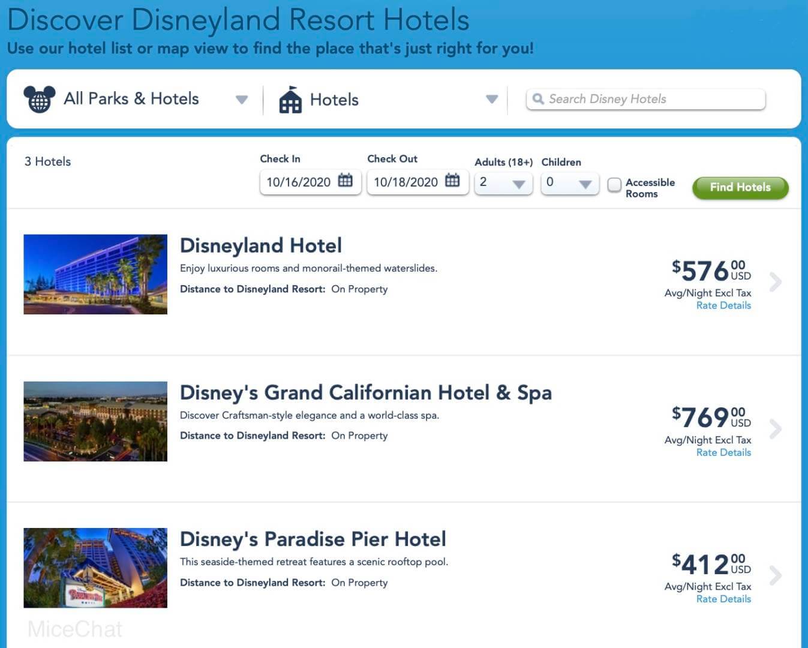Click the Mickey globe icon
This screenshot has width=808, height=648.
click(x=39, y=99)
